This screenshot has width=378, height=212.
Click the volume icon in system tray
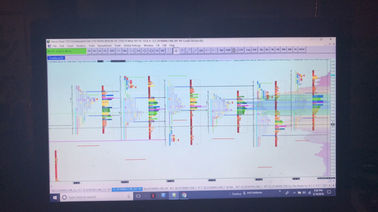pos(304,193)
